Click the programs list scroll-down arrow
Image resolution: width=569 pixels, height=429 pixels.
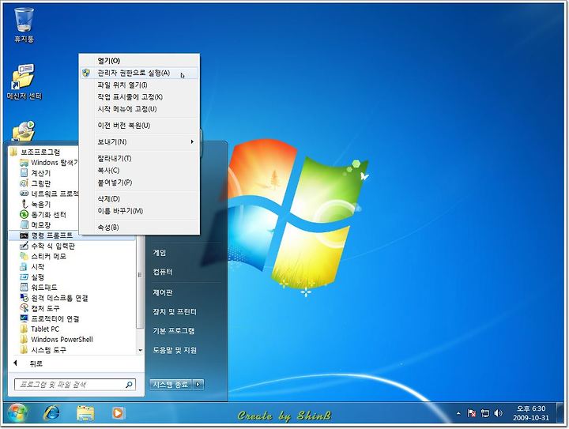141,350
